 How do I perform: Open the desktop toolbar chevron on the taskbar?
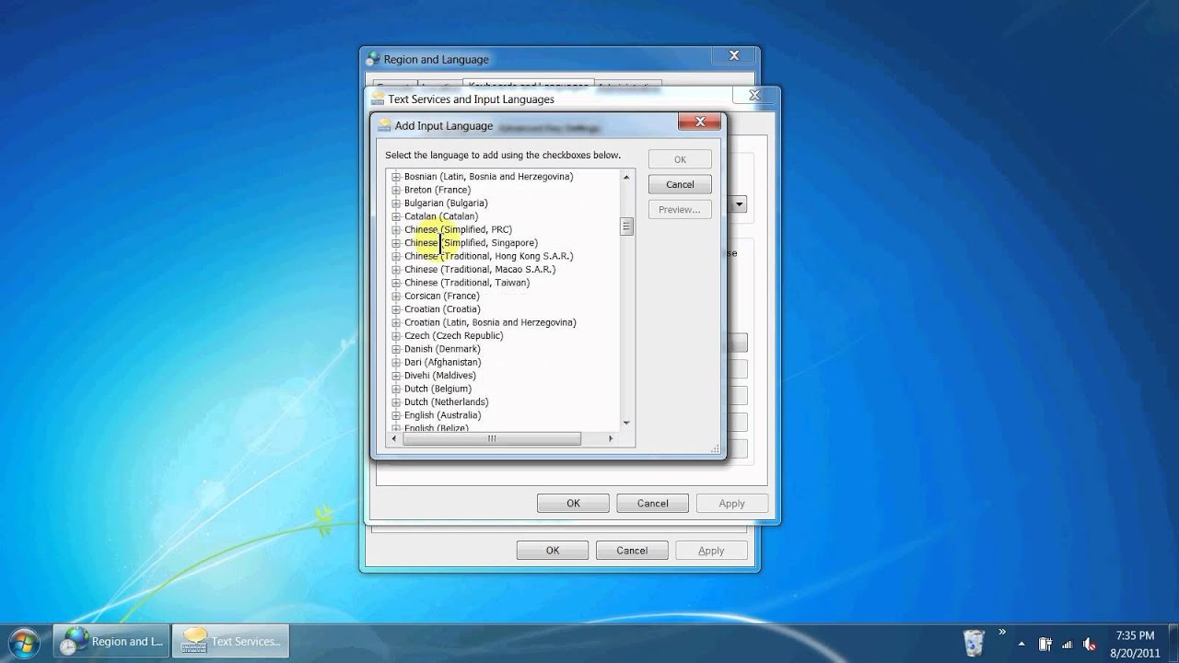tap(1002, 632)
